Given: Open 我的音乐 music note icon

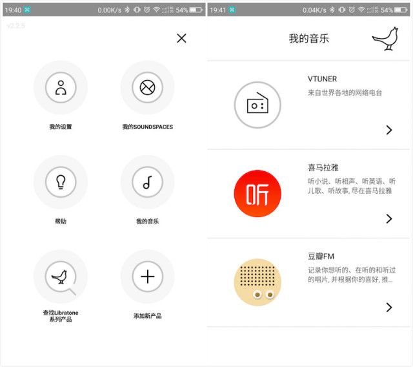Looking at the screenshot, I should pyautogui.click(x=148, y=182).
